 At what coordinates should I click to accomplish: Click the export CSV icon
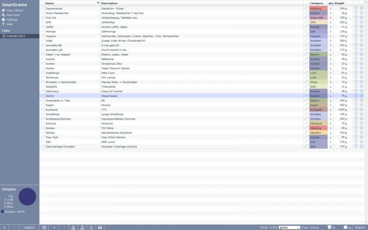(82, 227)
